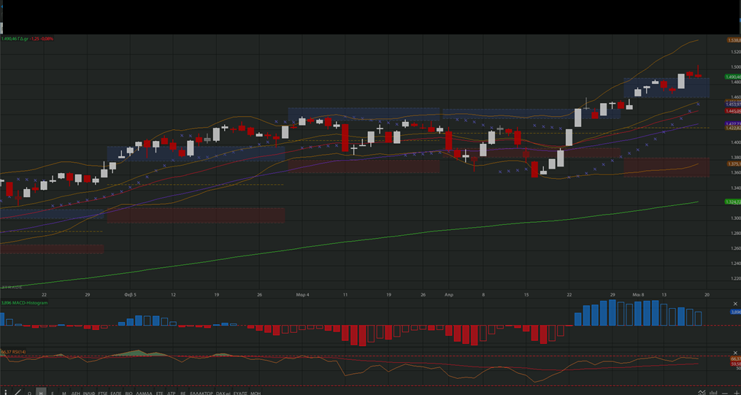
Task: Click the purple 1.453,97 price tag
Action: click(732, 104)
